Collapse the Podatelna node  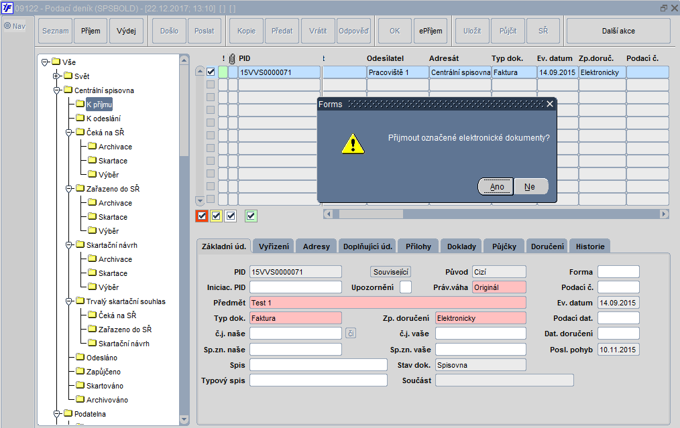tap(56, 414)
